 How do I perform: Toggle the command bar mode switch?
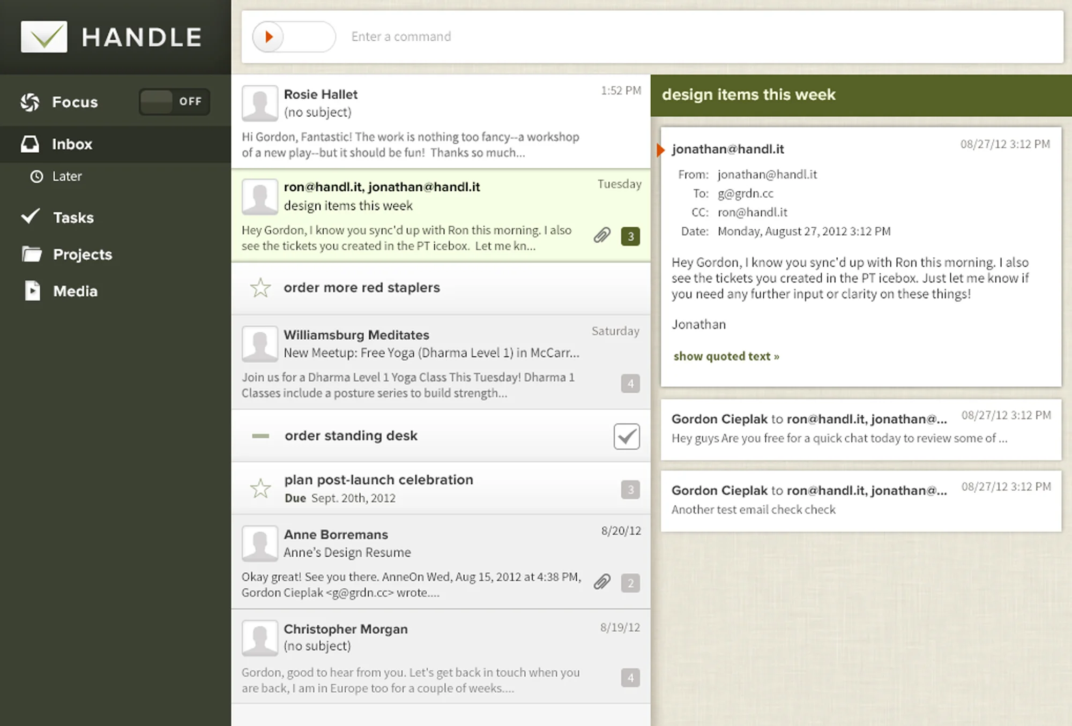click(x=294, y=36)
